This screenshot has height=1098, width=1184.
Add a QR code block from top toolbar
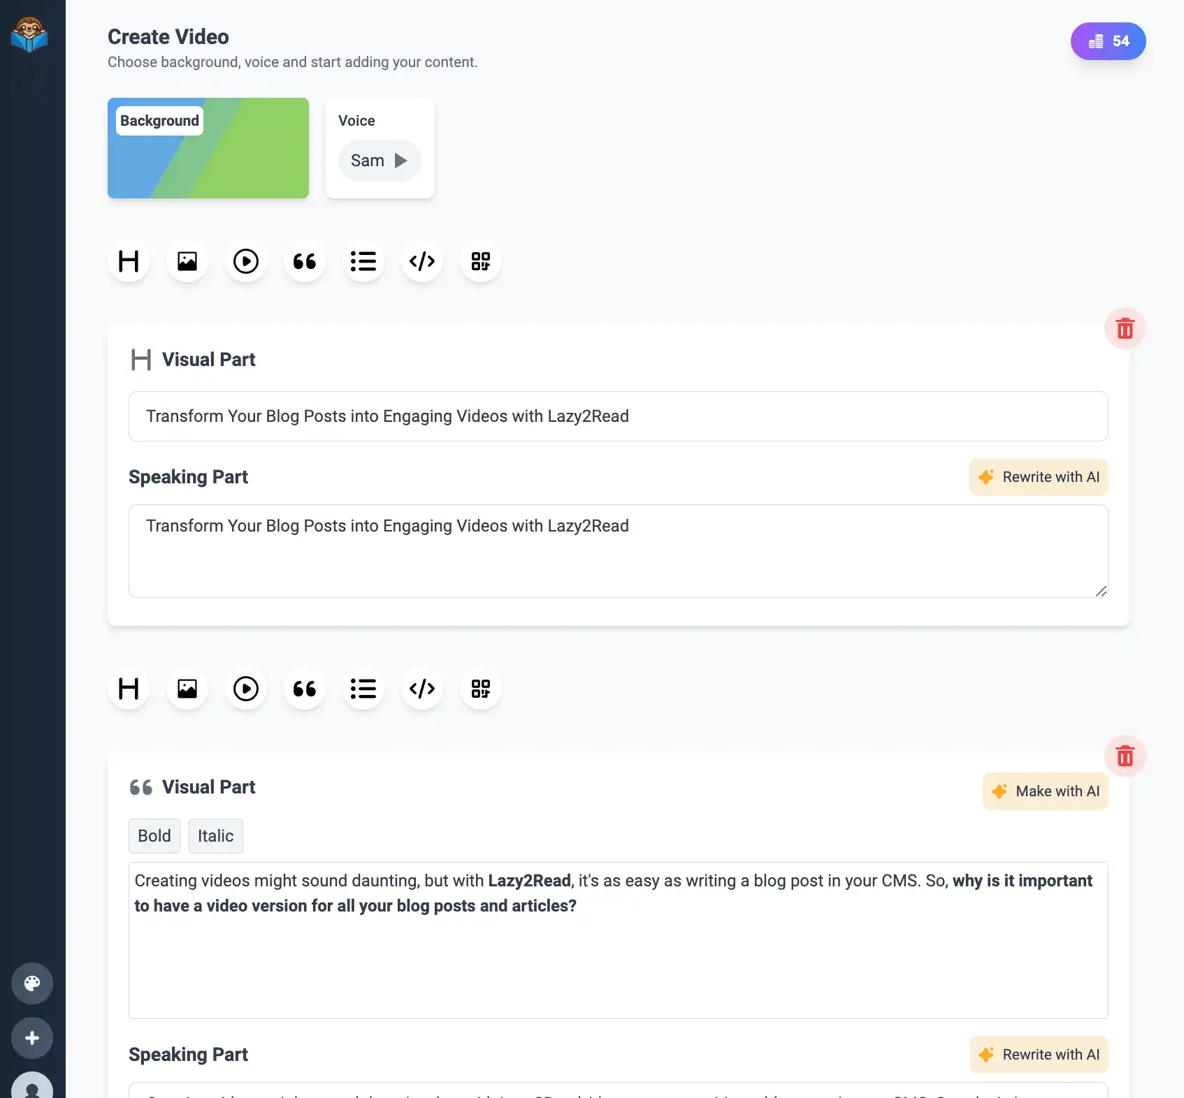click(481, 261)
